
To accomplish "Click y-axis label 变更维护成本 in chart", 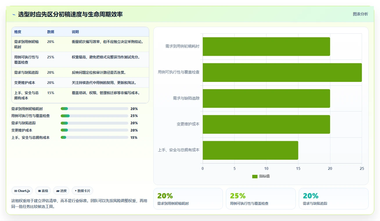I will click(188, 124).
